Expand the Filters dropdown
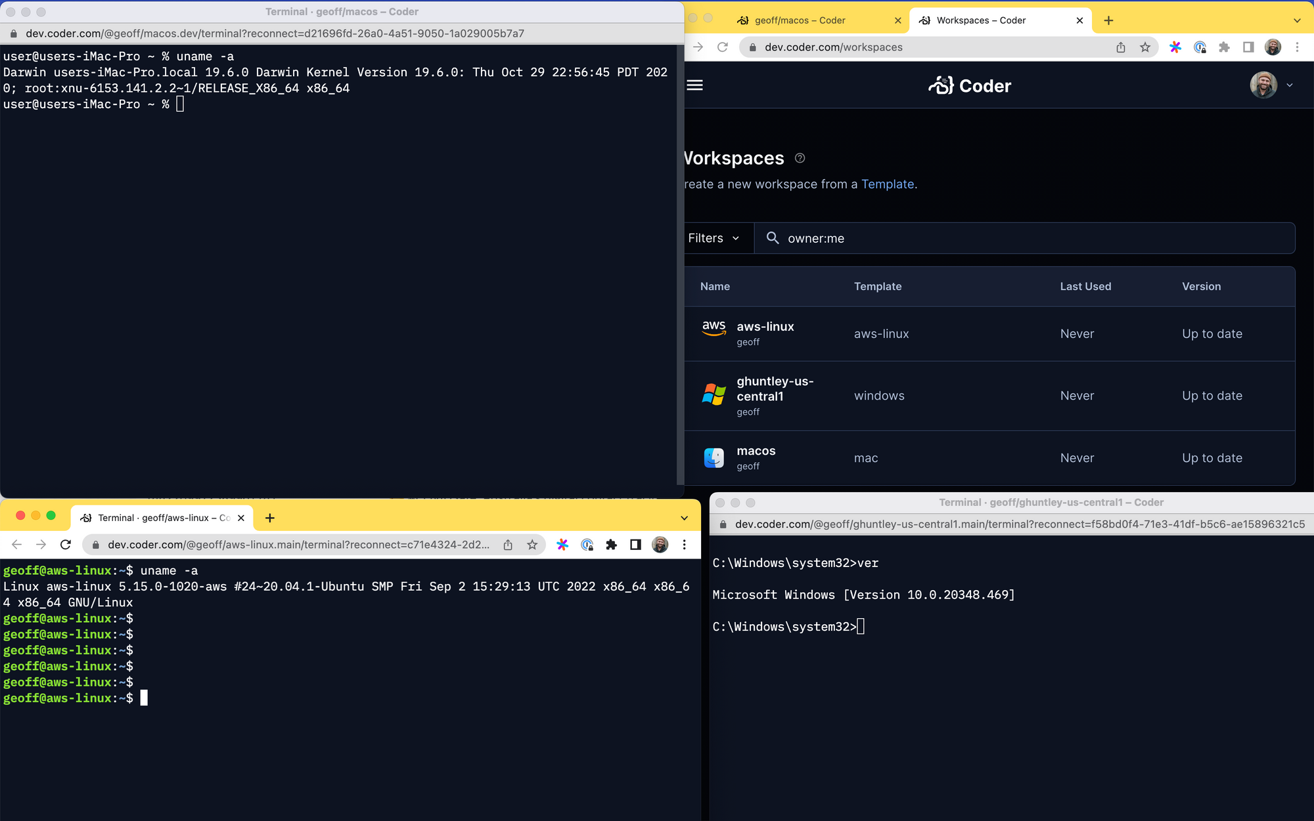 (x=714, y=238)
